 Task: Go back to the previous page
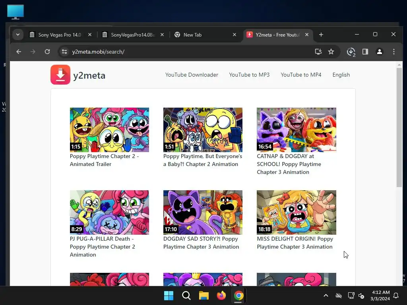(x=19, y=52)
